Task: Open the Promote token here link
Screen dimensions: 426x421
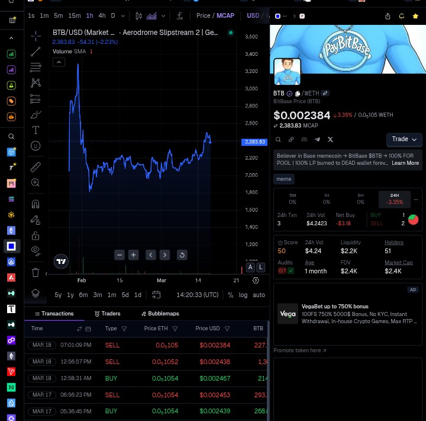Action: 299,350
